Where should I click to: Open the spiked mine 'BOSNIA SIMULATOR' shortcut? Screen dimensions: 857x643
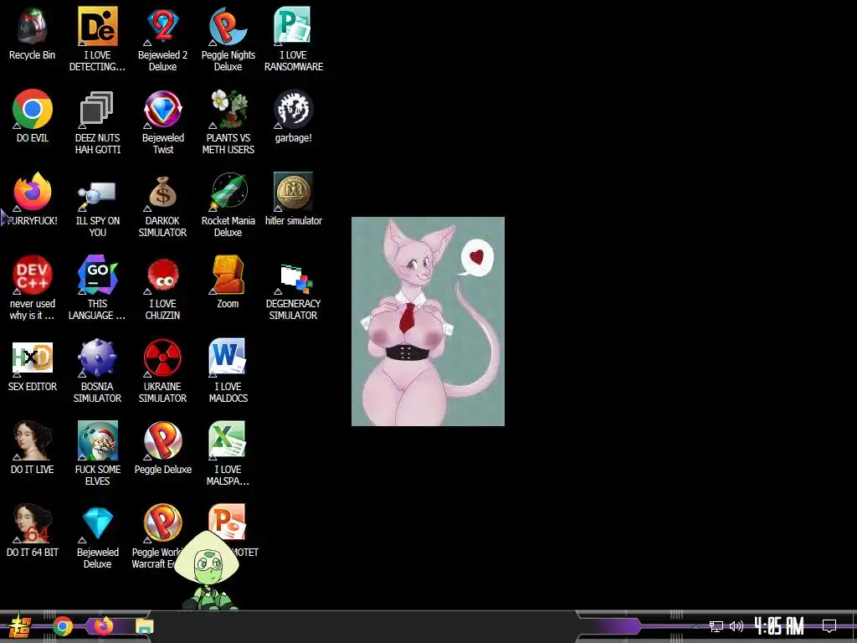click(x=97, y=358)
